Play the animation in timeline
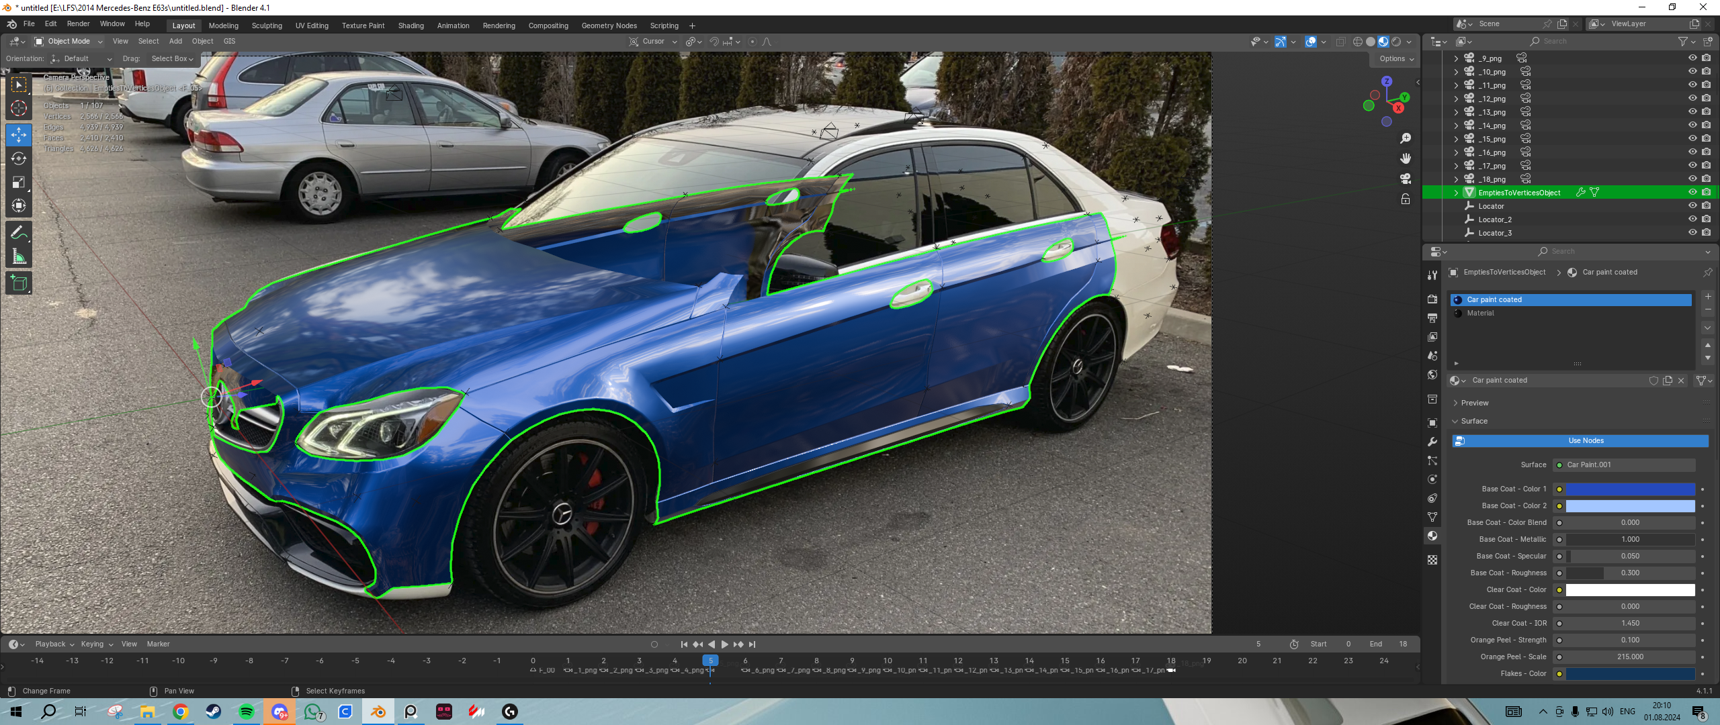Image resolution: width=1720 pixels, height=725 pixels. click(x=724, y=644)
